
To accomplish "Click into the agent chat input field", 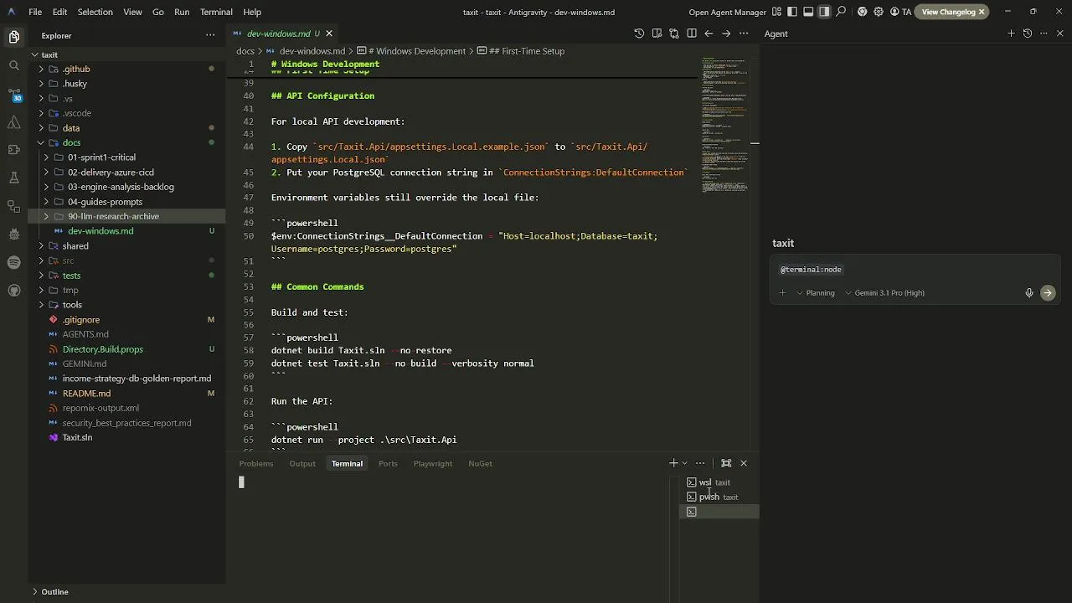I will [x=915, y=270].
